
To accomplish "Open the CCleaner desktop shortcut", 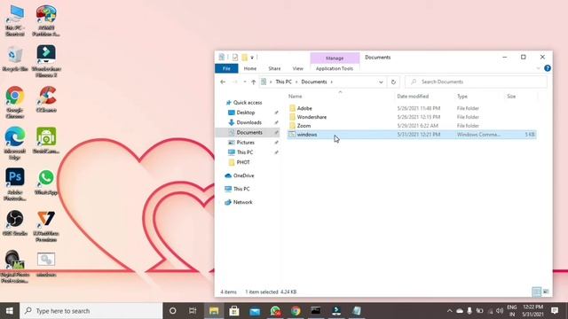I will click(x=46, y=99).
